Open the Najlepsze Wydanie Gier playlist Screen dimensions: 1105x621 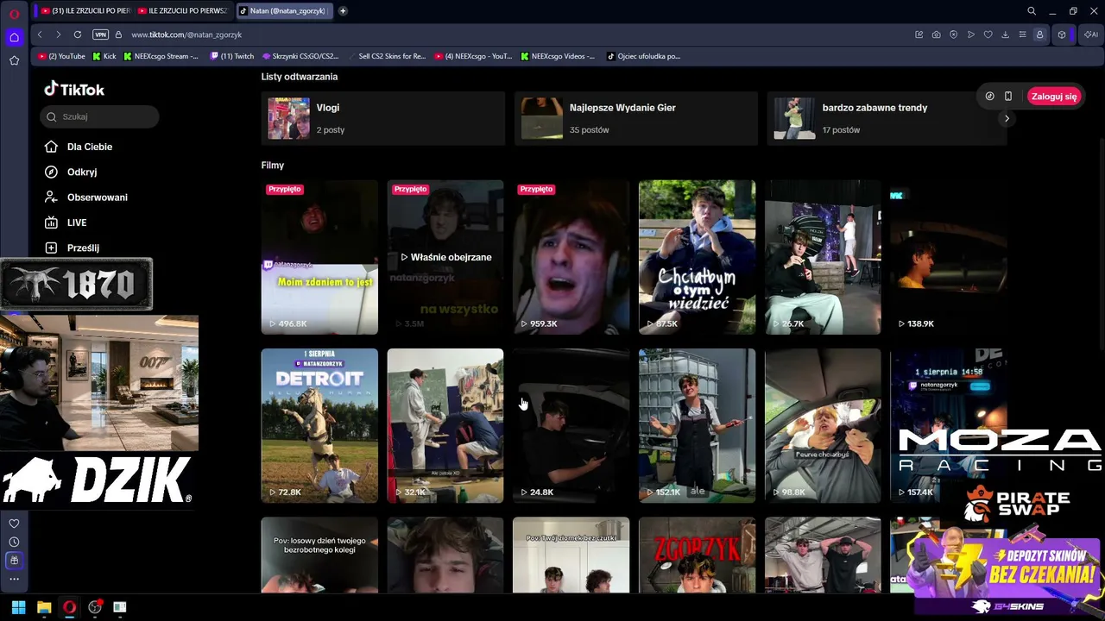click(x=635, y=118)
